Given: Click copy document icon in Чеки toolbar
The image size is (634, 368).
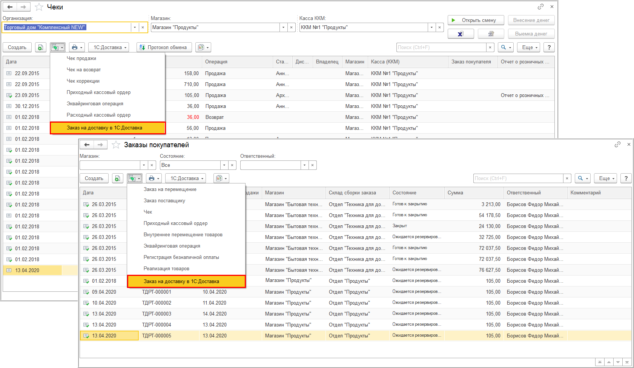Looking at the screenshot, I should 41,47.
